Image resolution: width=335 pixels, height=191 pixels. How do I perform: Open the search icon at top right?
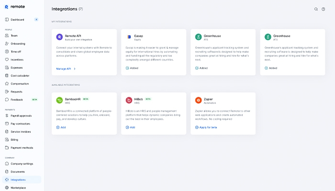316,9
